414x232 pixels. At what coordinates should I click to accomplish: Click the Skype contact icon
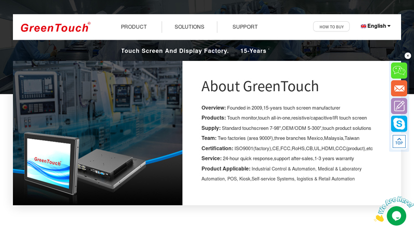tap(399, 124)
